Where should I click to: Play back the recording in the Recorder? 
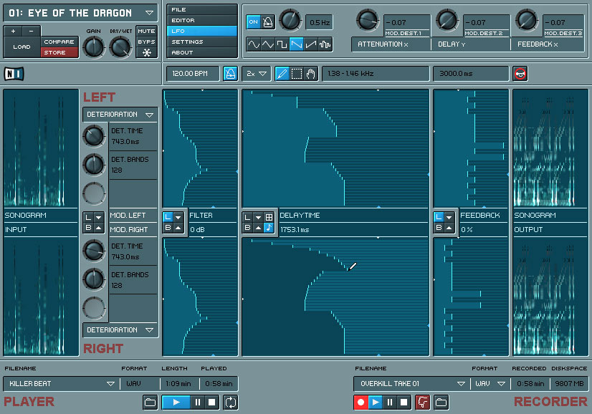click(376, 403)
